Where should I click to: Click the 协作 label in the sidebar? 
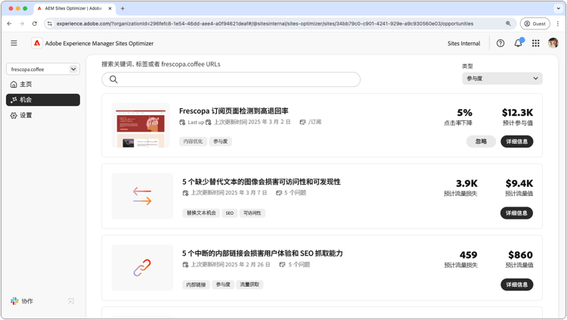pyautogui.click(x=27, y=301)
